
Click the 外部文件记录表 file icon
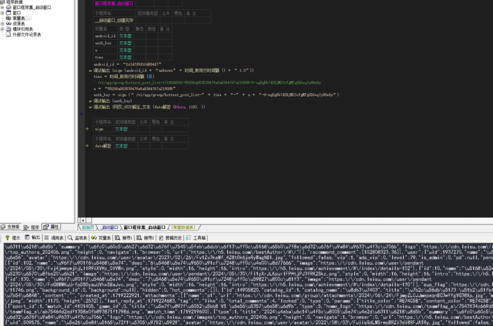(x=9, y=35)
